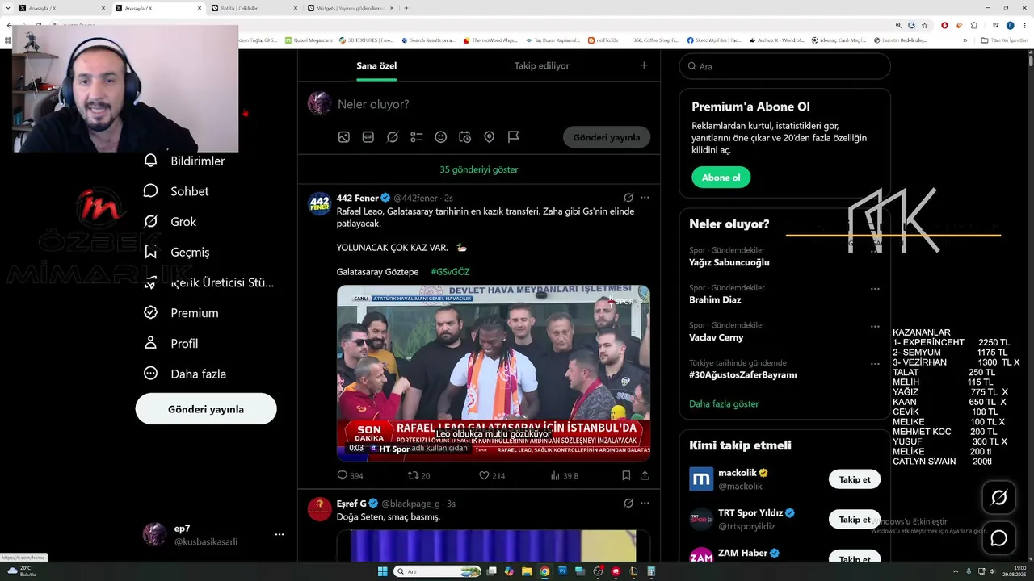Open a new browser tab
Viewport: 1034px width, 581px height.
coord(406,8)
